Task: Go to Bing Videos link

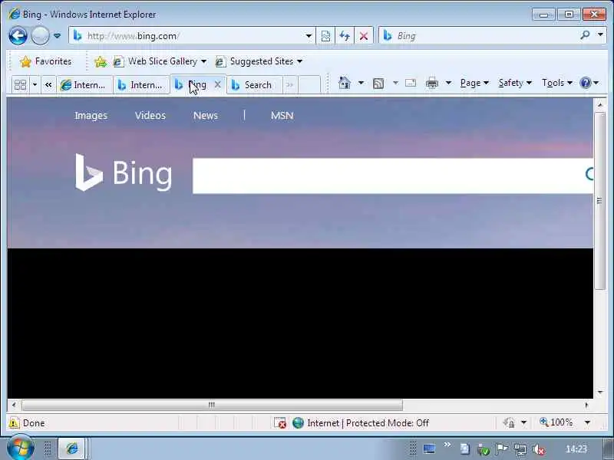Action: [150, 116]
